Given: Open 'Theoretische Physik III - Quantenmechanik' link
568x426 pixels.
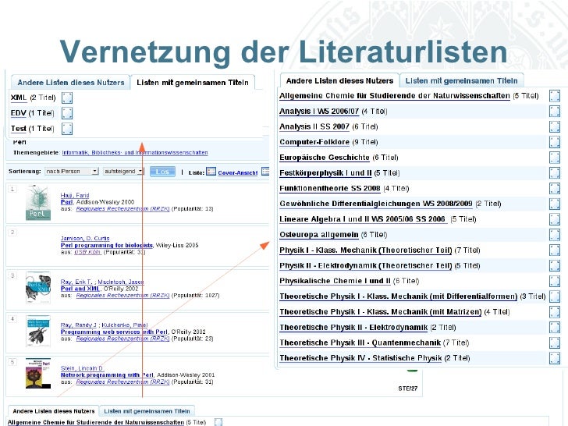Looking at the screenshot, I should tap(360, 343).
